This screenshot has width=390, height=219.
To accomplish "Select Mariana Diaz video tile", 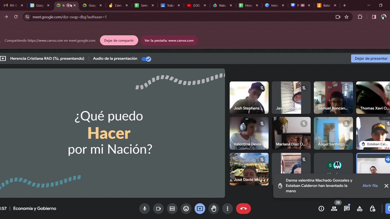I will (291, 133).
